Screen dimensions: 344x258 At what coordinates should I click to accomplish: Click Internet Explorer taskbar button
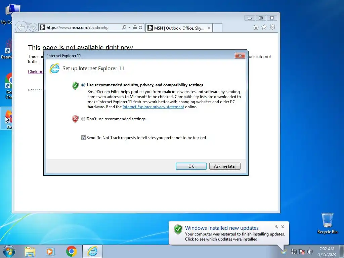tap(92, 251)
